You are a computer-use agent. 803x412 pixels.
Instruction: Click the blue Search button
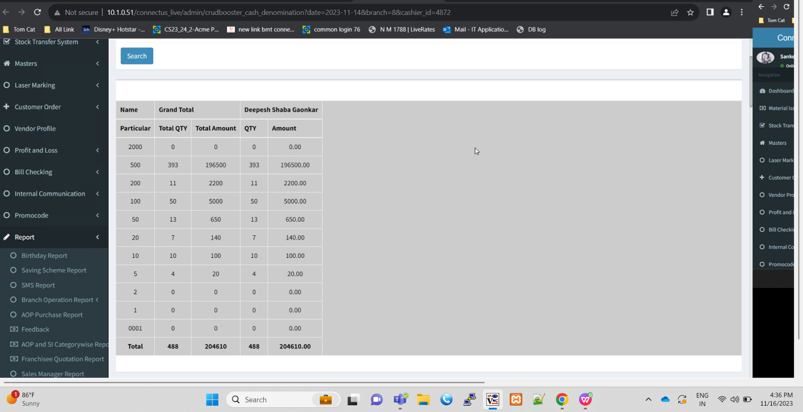(x=137, y=56)
